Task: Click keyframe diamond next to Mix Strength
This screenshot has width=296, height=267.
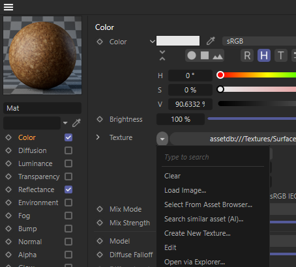Action: click(x=100, y=223)
